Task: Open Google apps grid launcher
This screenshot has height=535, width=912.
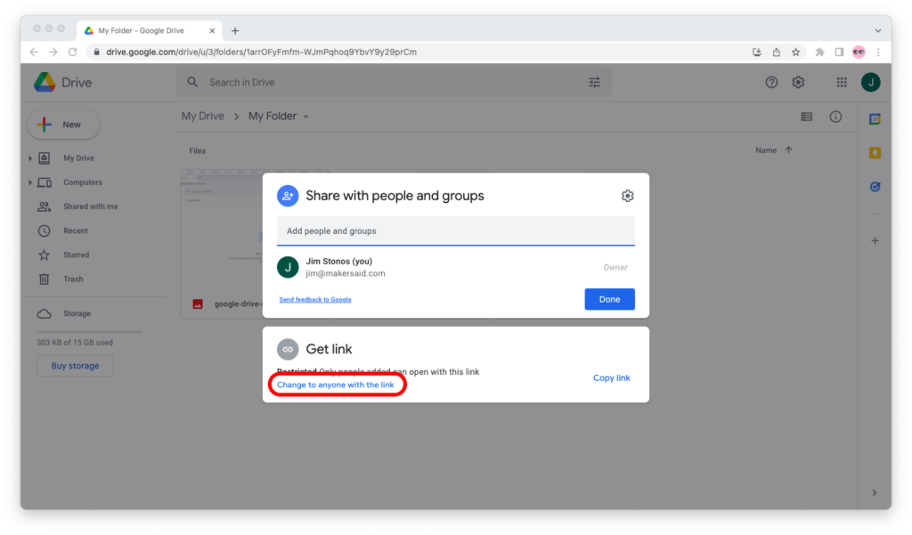Action: coord(842,83)
